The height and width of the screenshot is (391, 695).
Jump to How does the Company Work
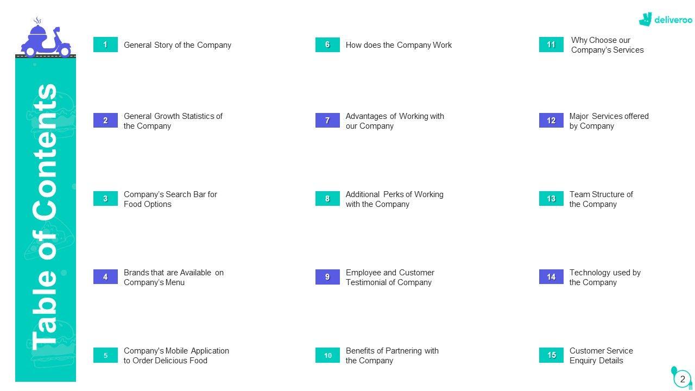(x=399, y=45)
